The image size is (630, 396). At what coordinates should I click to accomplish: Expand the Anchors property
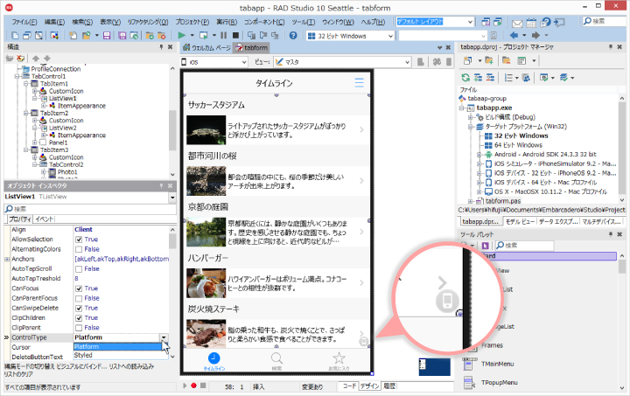click(7, 259)
